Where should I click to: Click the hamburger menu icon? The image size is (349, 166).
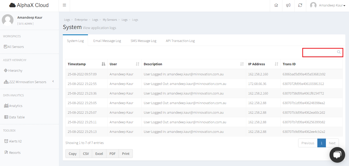tap(64, 5)
